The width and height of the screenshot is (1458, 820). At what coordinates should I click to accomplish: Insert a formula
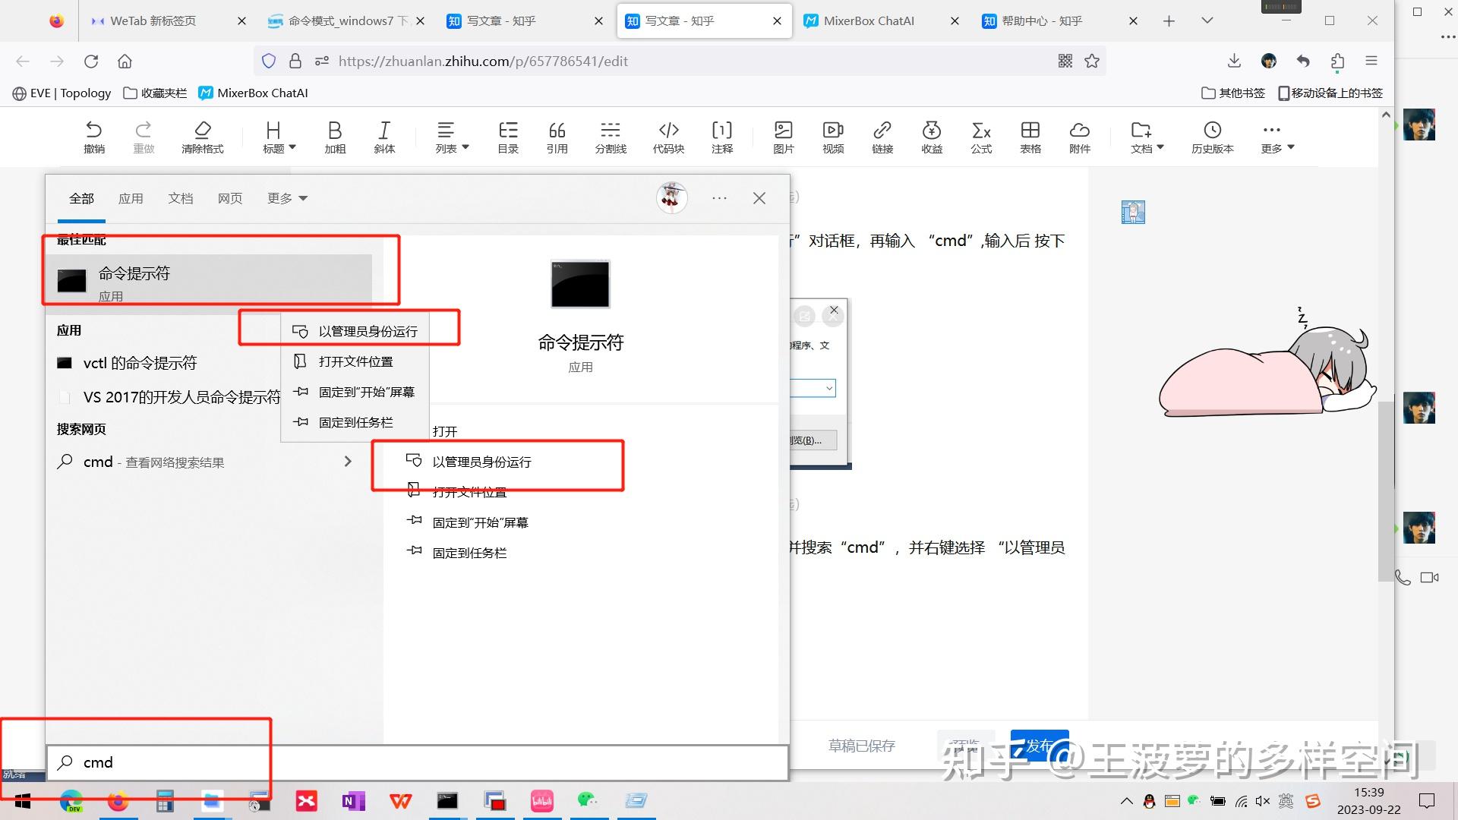pyautogui.click(x=980, y=137)
